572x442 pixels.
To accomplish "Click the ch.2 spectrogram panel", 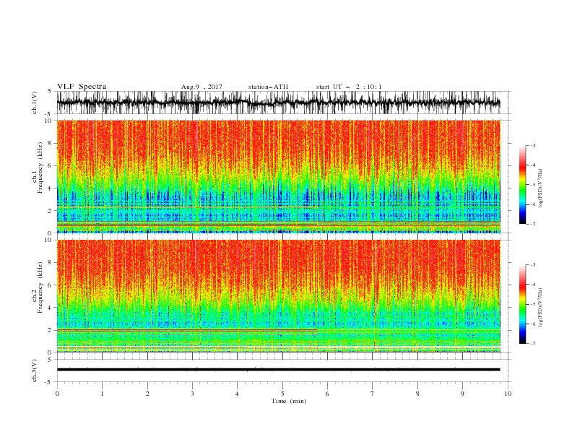I will click(278, 296).
